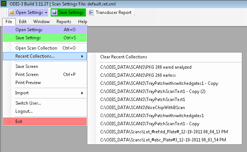Click Clear Recent Collections
This screenshot has height=152, width=247.
point(123,57)
